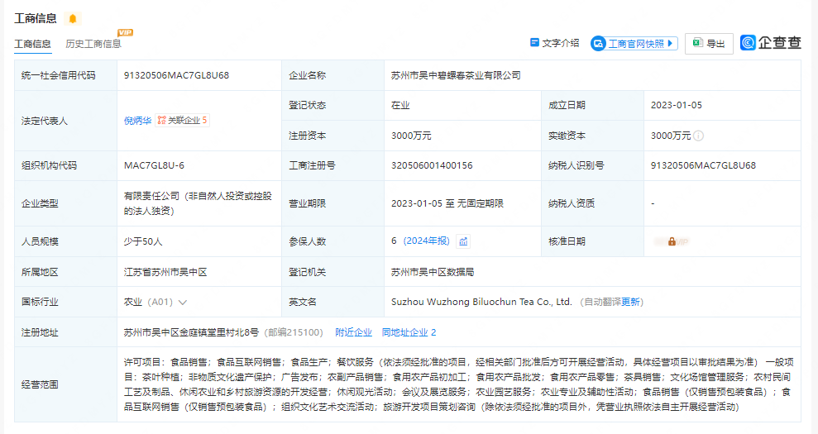818x434 pixels.
Task: Click the 经营范围 business scope text
Action: [x=458, y=384]
